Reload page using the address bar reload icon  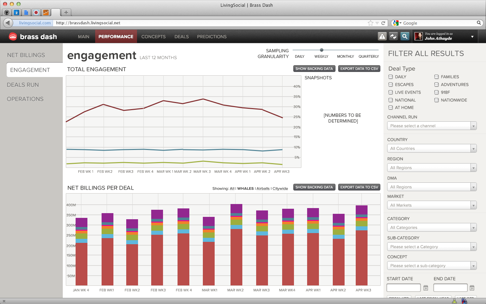(383, 23)
